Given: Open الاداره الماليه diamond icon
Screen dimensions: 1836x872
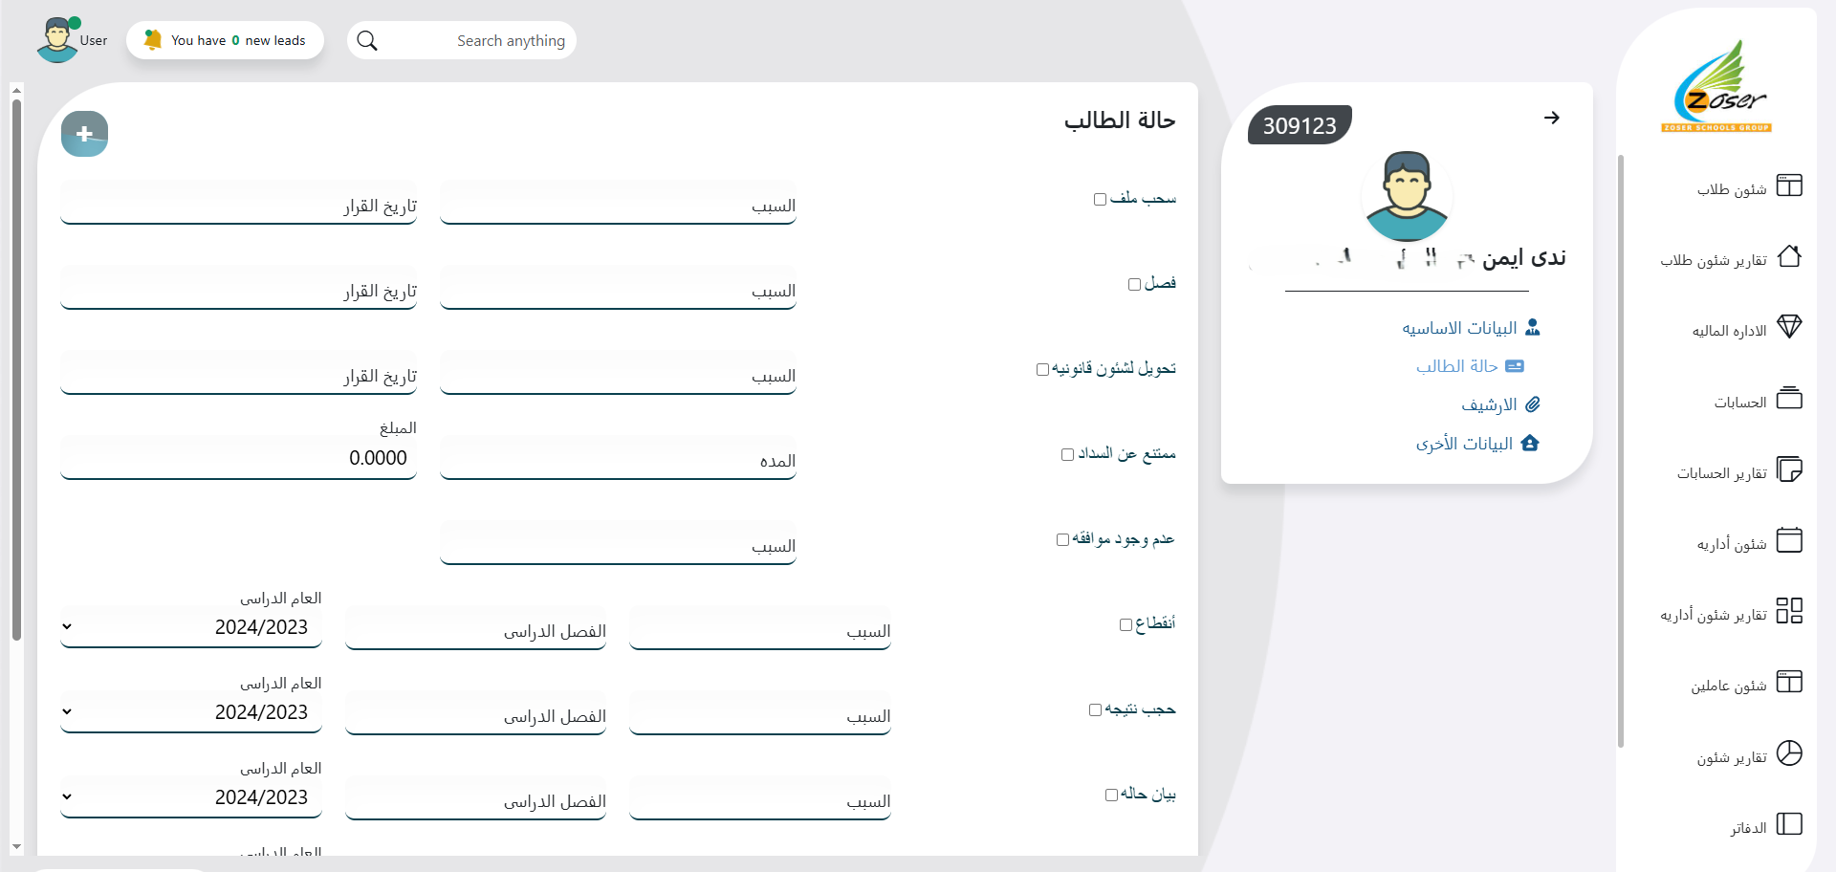Looking at the screenshot, I should 1788,327.
